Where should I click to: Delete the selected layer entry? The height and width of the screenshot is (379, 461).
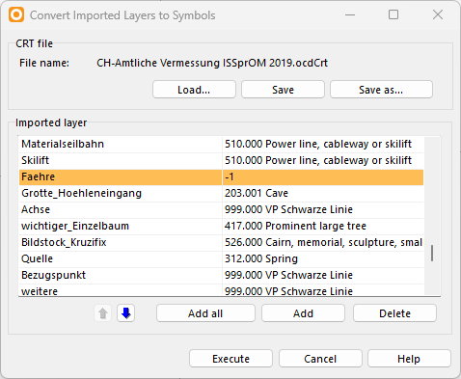[x=394, y=313]
